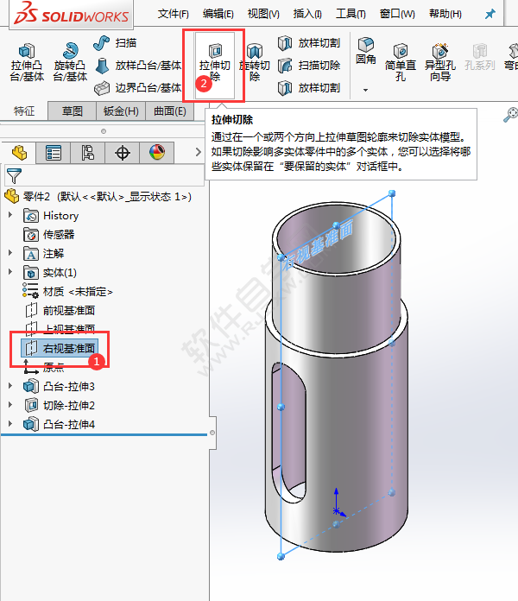518x601 pixels.
Task: Open the 插入(I) menu
Action: [x=307, y=14]
